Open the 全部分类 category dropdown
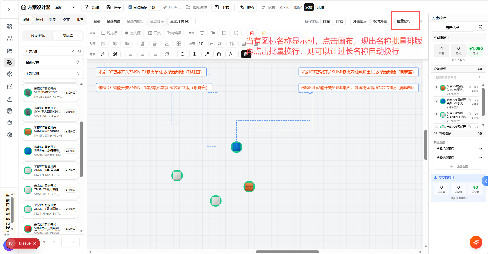 coord(53,62)
